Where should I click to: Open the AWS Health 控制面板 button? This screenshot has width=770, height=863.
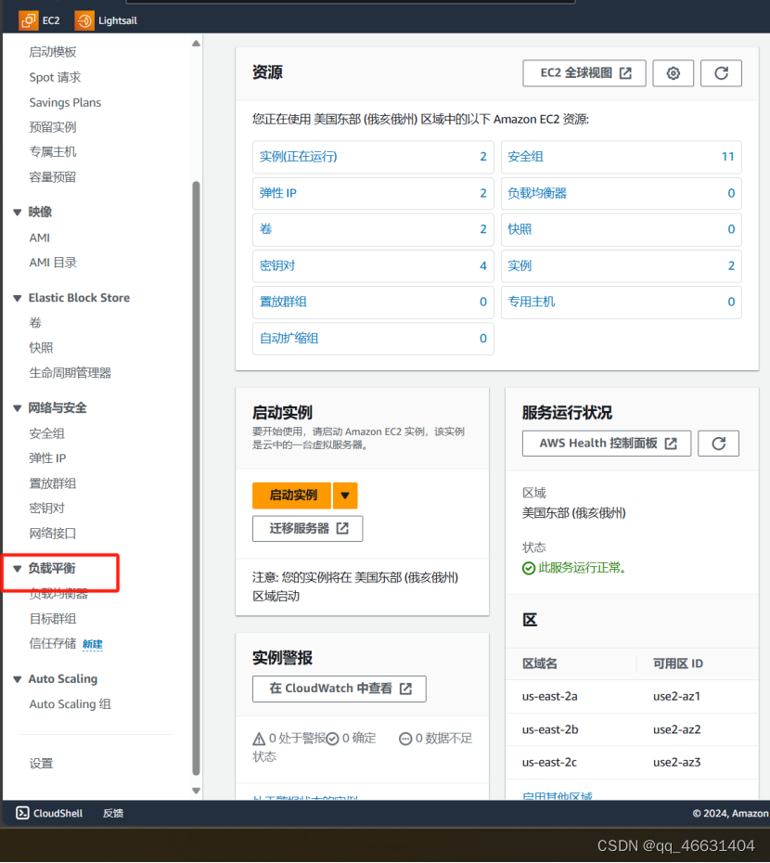click(607, 443)
